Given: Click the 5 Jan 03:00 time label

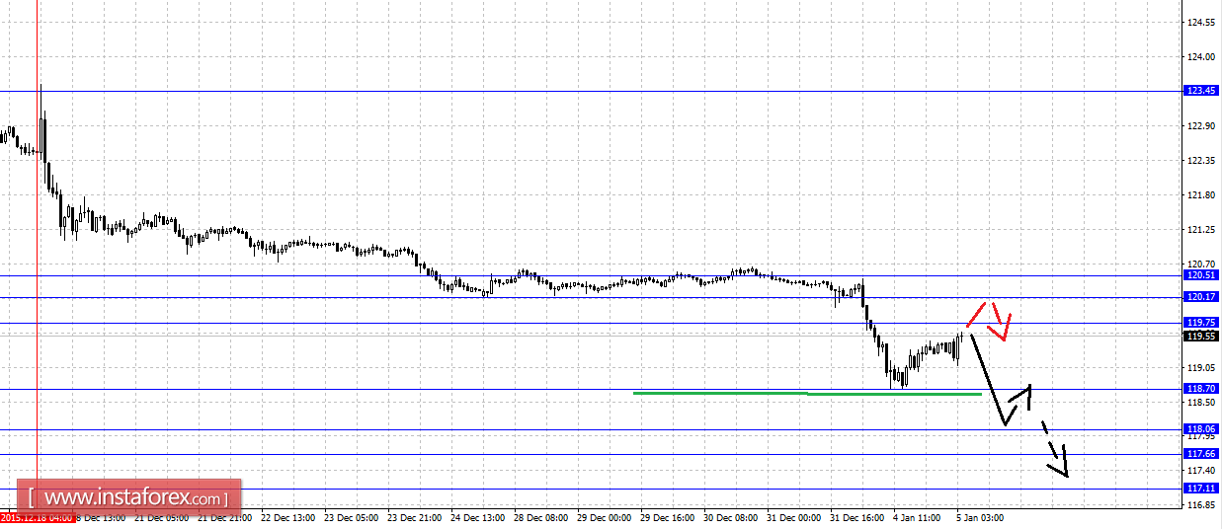Looking at the screenshot, I should (x=981, y=517).
